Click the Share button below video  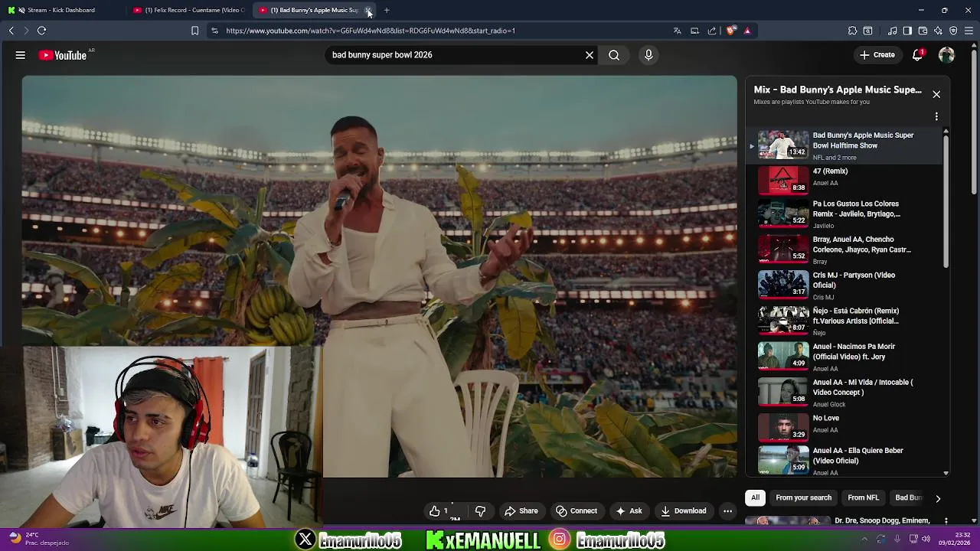(x=521, y=511)
